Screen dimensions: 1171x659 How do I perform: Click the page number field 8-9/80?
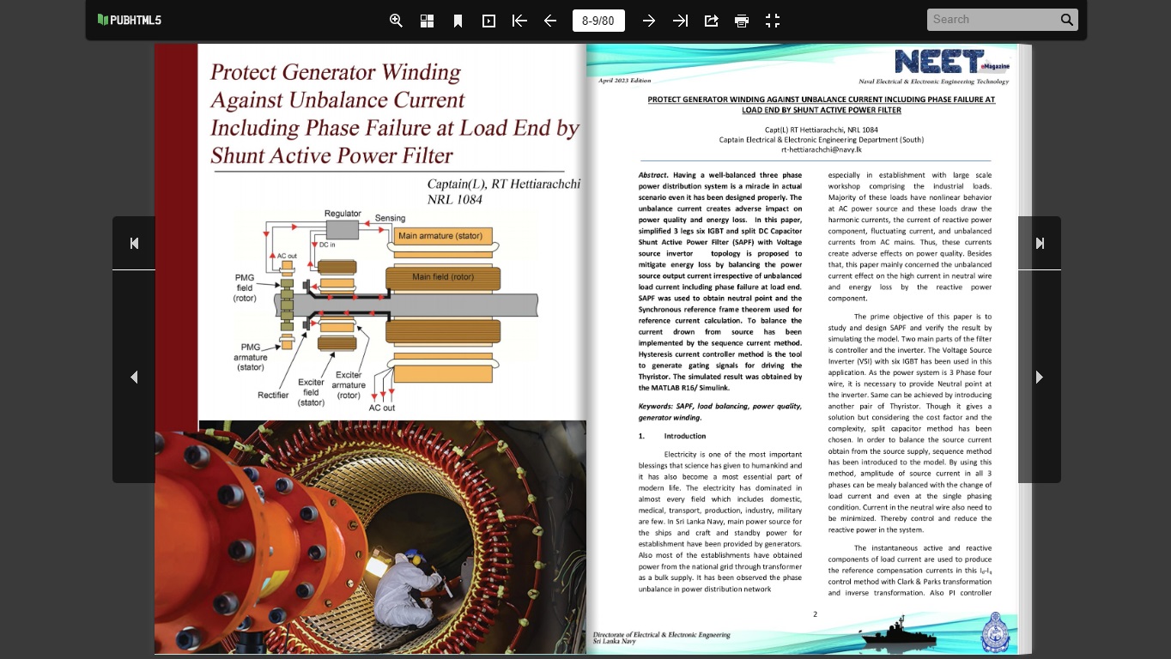[x=598, y=21]
